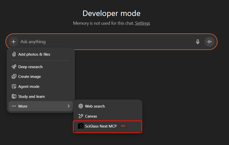
Task: Click the microphone dictation icon
Action: pos(198,42)
